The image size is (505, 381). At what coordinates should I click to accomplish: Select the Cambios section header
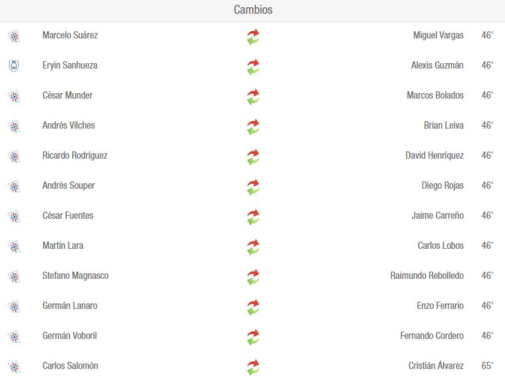(x=253, y=10)
